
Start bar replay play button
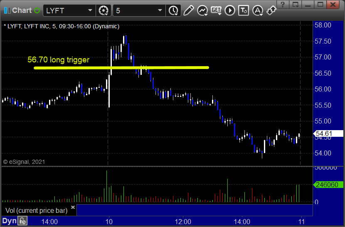coord(230,10)
